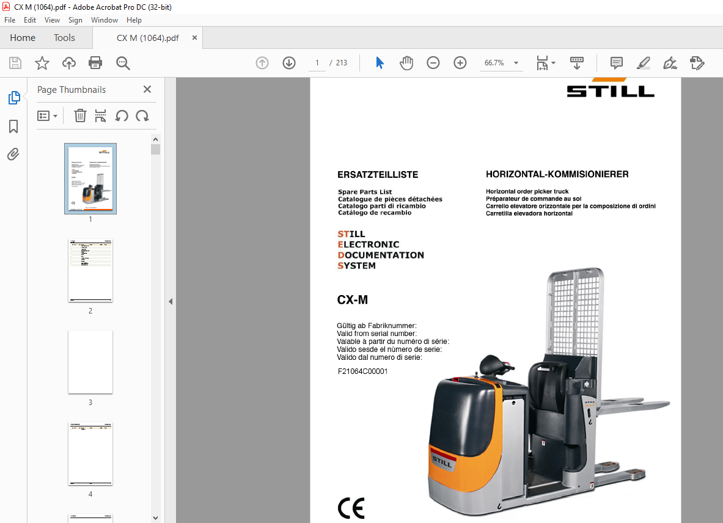Click the Print pages icon in thumbnails toolbar
The height and width of the screenshot is (523, 723).
point(100,115)
